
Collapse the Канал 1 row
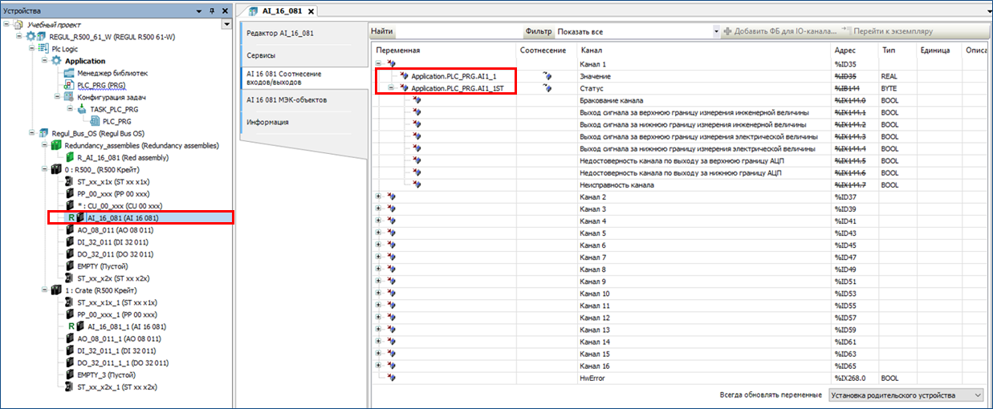click(x=379, y=63)
